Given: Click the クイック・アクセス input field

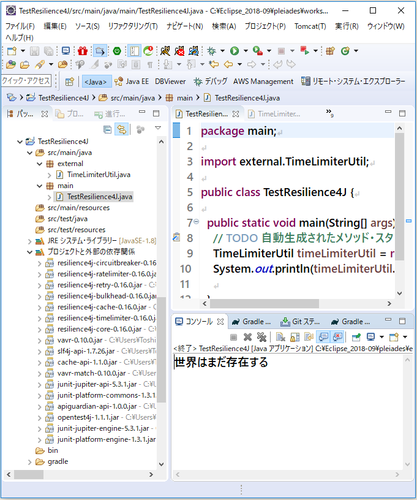Looking at the screenshot, I should (26, 81).
